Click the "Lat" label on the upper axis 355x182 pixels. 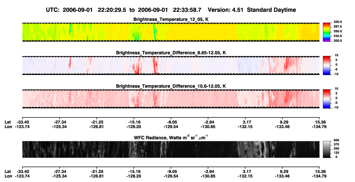click(x=8, y=122)
